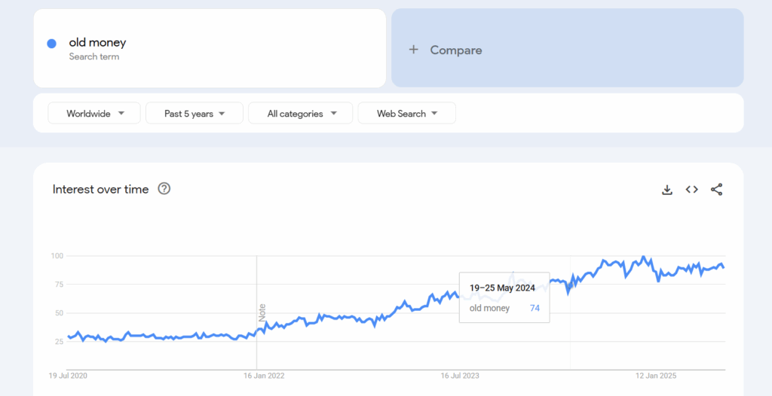Download the Interest over time data
The image size is (772, 396).
(x=667, y=190)
